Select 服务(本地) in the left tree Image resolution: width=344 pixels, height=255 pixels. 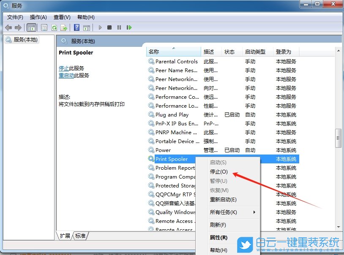[x=25, y=39]
